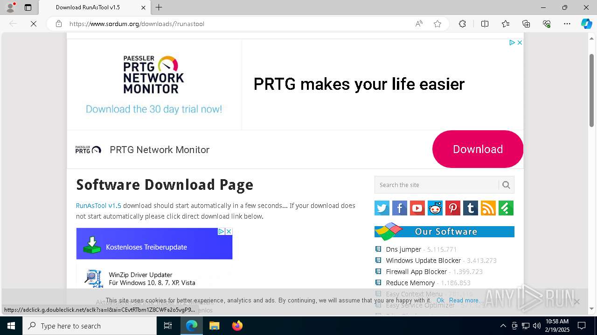Open Collections panel
597x335 pixels.
pyautogui.click(x=526, y=24)
